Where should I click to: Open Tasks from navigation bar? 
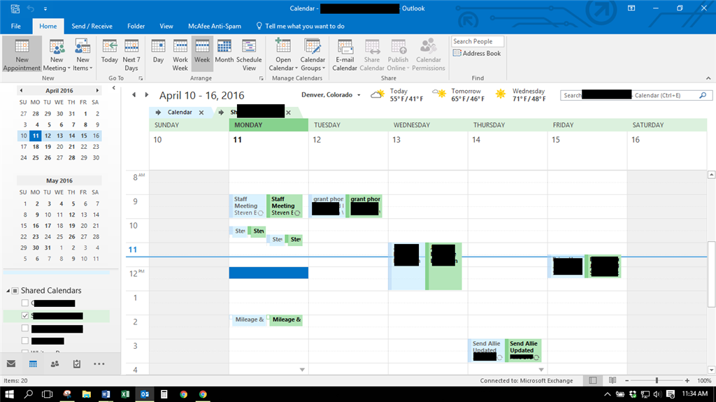[77, 364]
